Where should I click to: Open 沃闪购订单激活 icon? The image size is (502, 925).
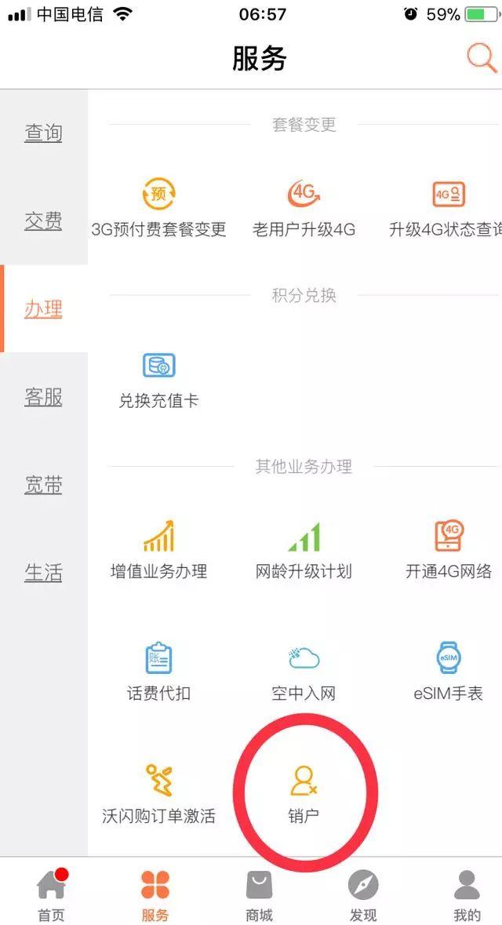(x=158, y=780)
